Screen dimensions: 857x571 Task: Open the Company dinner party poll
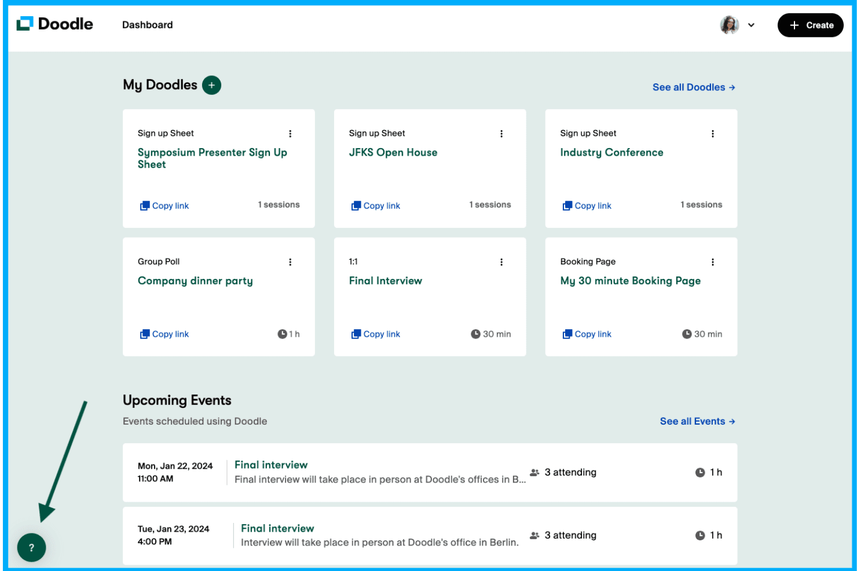(x=195, y=281)
